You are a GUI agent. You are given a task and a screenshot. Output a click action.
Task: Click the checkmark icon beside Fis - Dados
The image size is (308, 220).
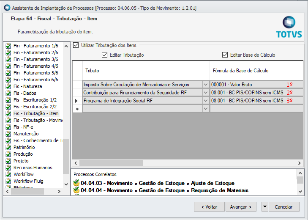coord(8,93)
